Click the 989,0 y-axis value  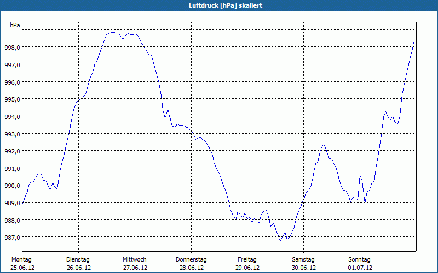[x=12, y=203]
